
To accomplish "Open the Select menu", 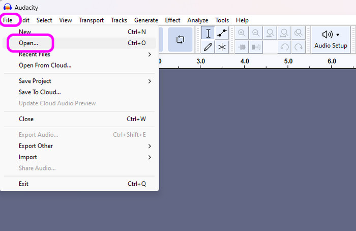I will tap(44, 20).
